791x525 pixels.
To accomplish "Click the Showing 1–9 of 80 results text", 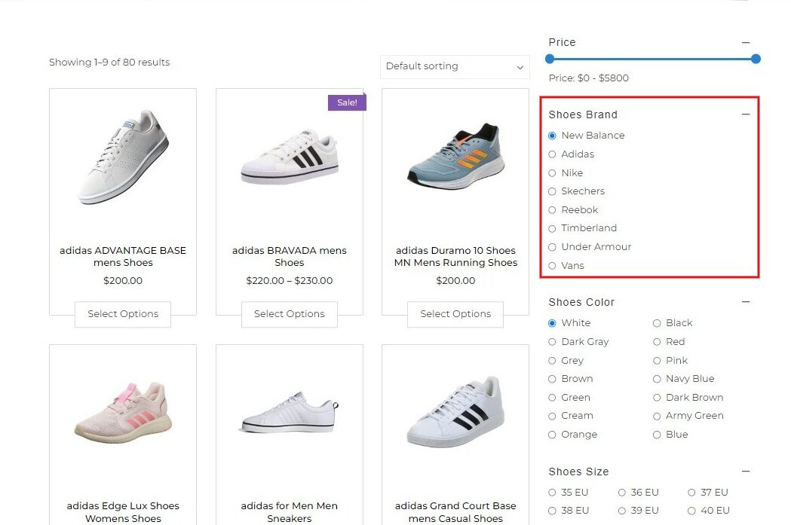I will point(109,63).
